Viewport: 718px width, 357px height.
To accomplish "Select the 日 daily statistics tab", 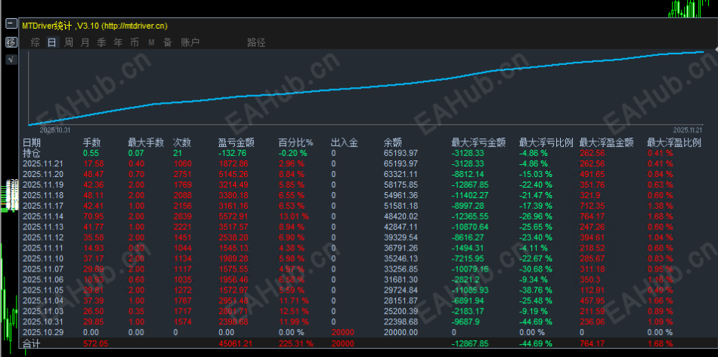I will point(52,42).
